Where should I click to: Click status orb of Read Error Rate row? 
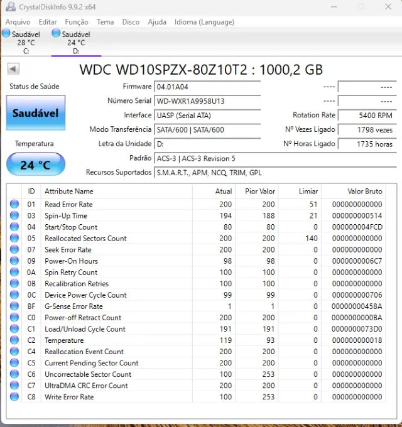tap(14, 204)
